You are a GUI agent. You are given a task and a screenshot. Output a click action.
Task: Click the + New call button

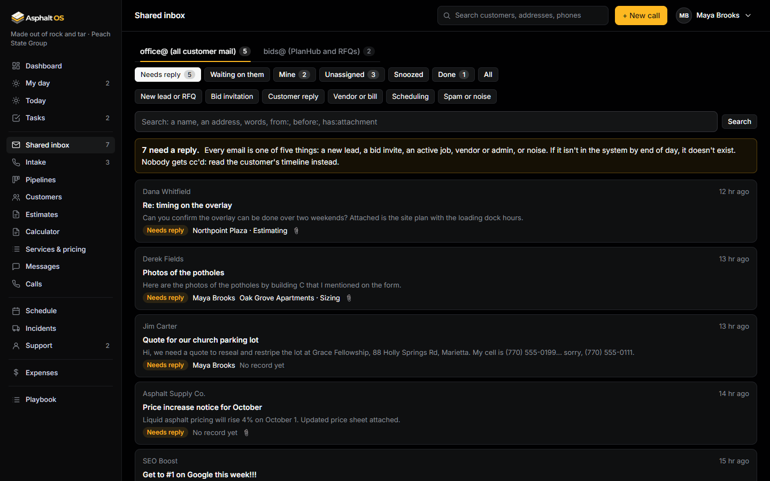641,15
